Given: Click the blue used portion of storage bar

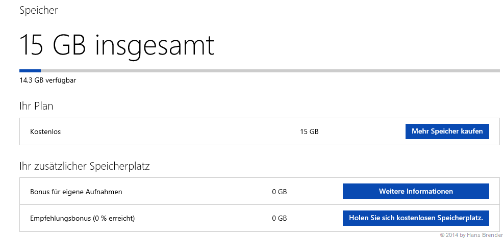Looking at the screenshot, I should tap(30, 70).
